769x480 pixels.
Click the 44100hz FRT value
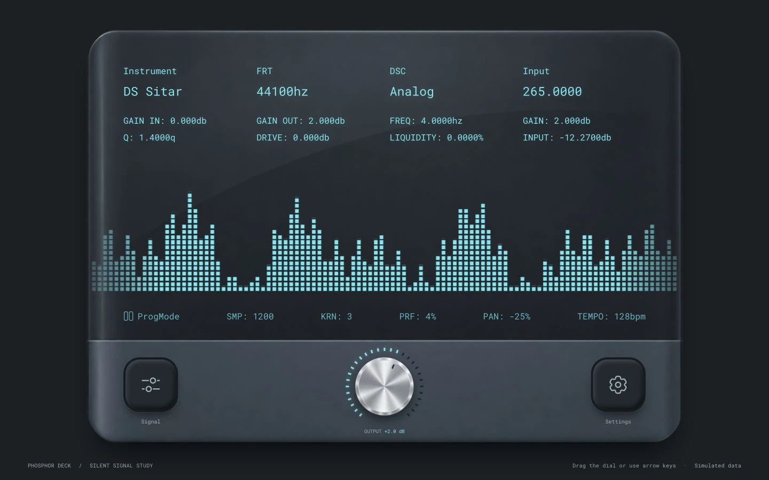(x=282, y=92)
